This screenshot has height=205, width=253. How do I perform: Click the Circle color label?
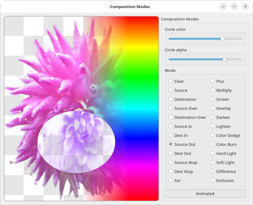pos(175,30)
